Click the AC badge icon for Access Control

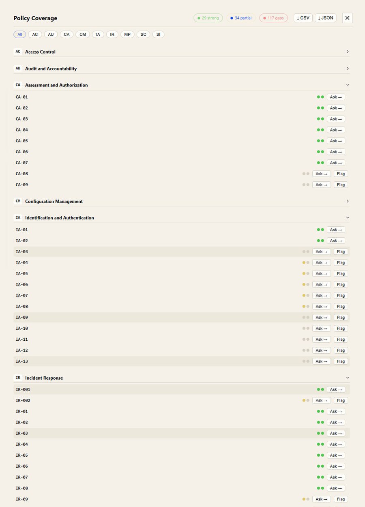pyautogui.click(x=18, y=52)
